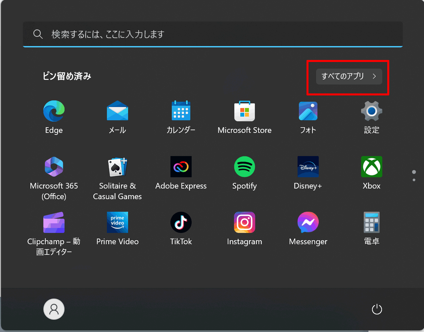This screenshot has height=332, width=424.
Task: Launch the TikTok app
Action: 181,229
